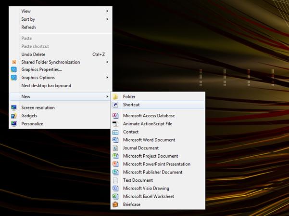Viewport: 289px width, 216px height.
Task: Expand the View submenu arrow
Action: tap(107, 11)
